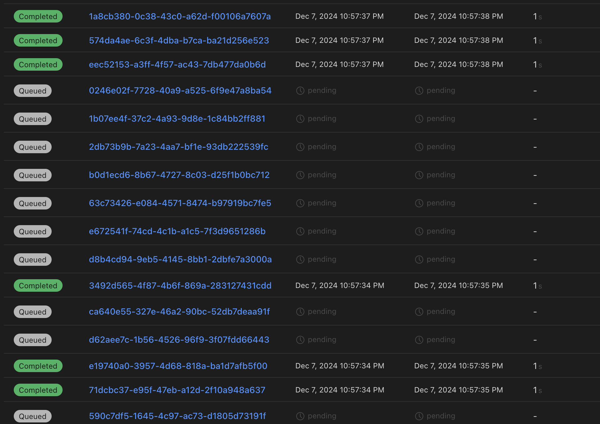Click the start-time clock icon for 1b07ee4f row
Image resolution: width=600 pixels, height=424 pixels.
coord(300,119)
